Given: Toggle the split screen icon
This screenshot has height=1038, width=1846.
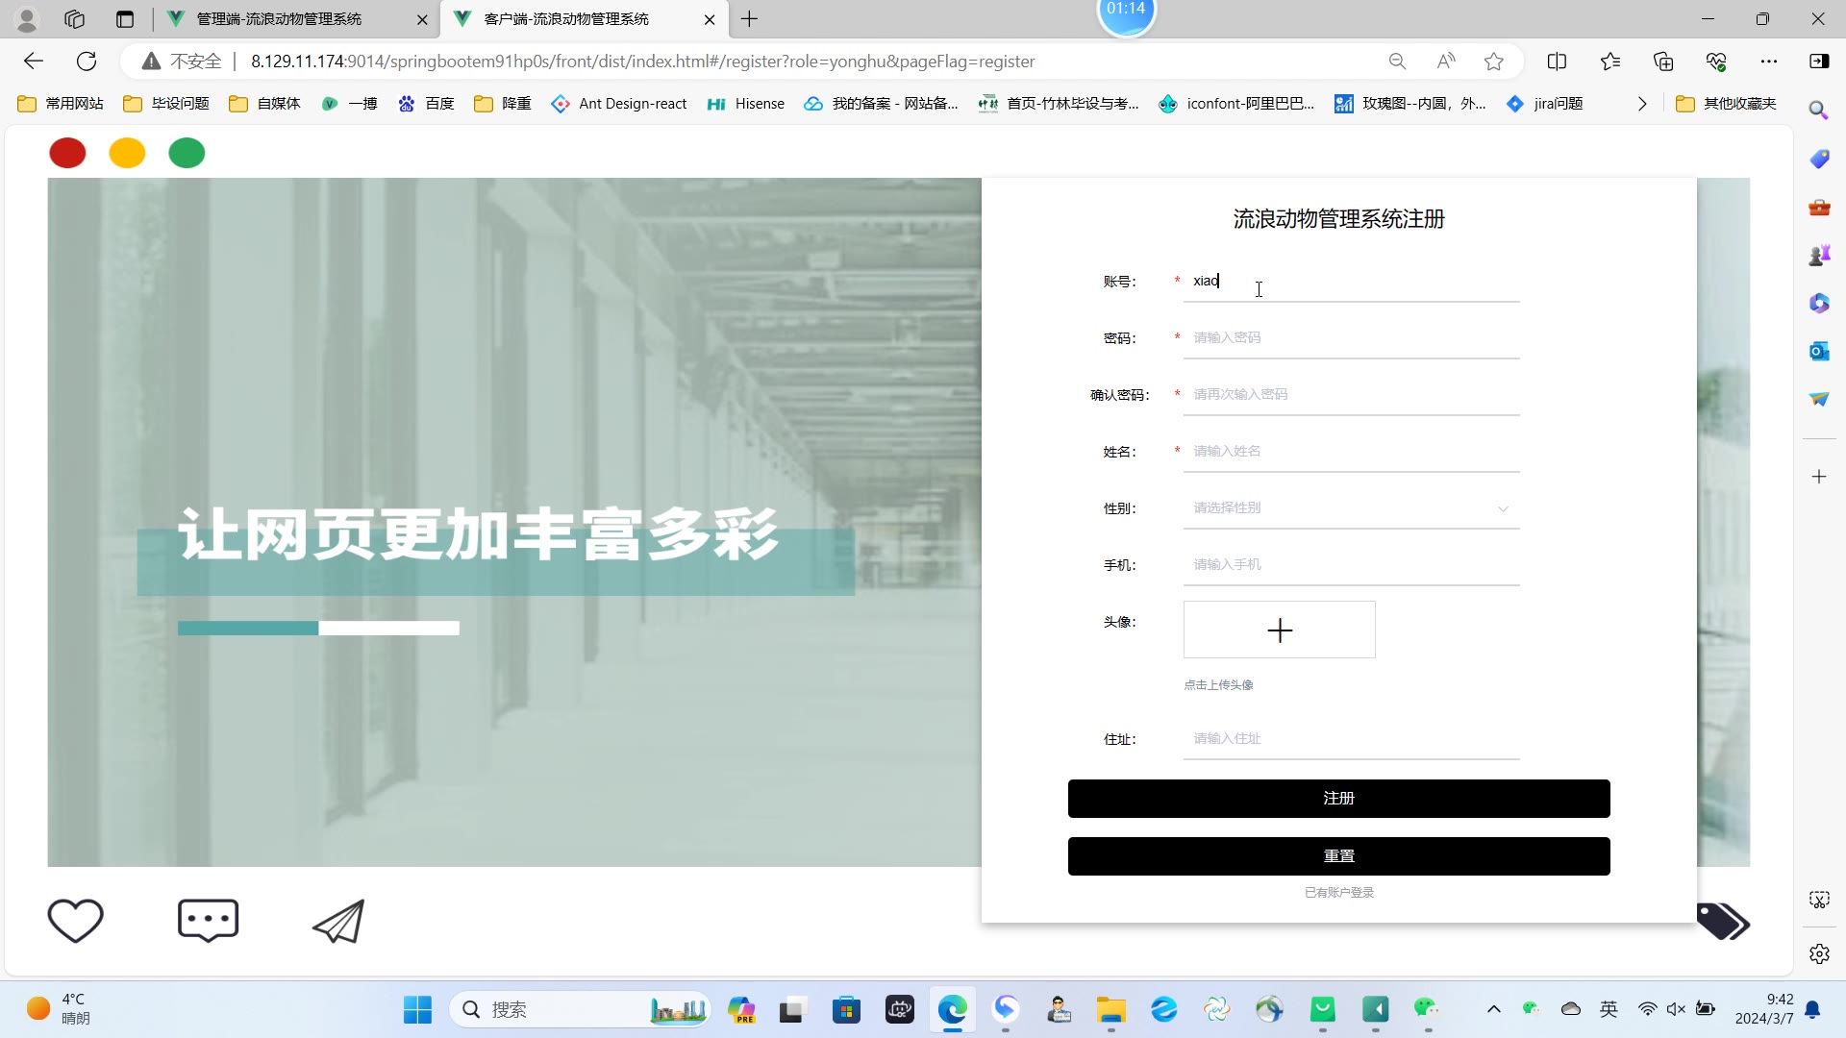Looking at the screenshot, I should tap(1557, 62).
